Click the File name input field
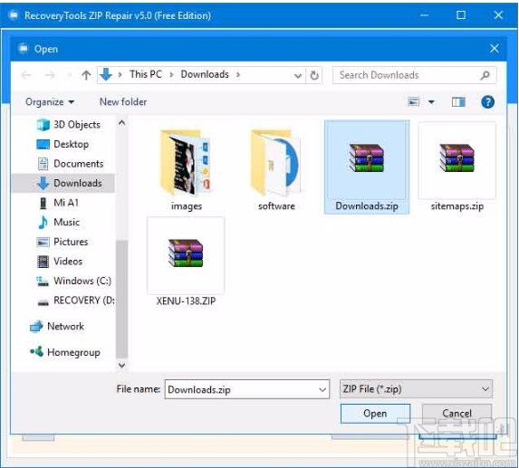519x468 pixels. pyautogui.click(x=247, y=389)
